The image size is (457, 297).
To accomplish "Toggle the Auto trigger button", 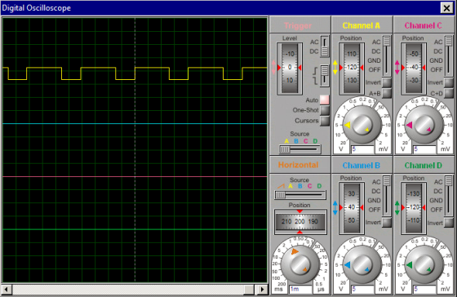I will (325, 100).
